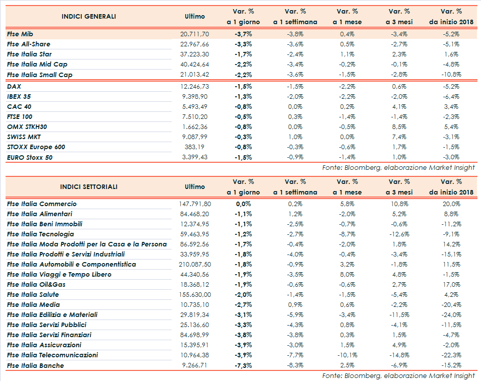Click the Ftse Italia Banche row label
This screenshot has height=381, width=481.
tap(36, 365)
